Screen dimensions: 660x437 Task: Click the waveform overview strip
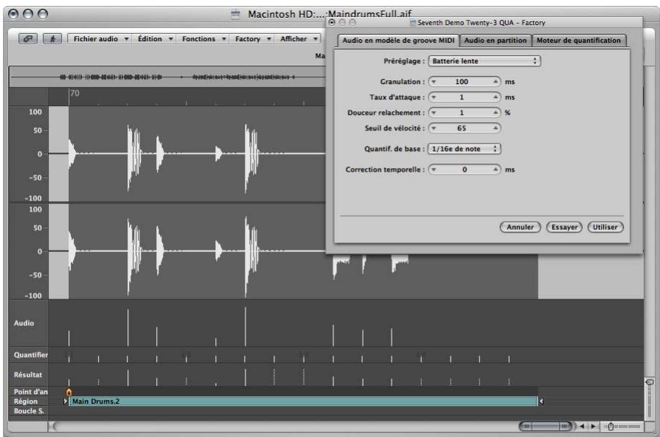click(x=167, y=77)
